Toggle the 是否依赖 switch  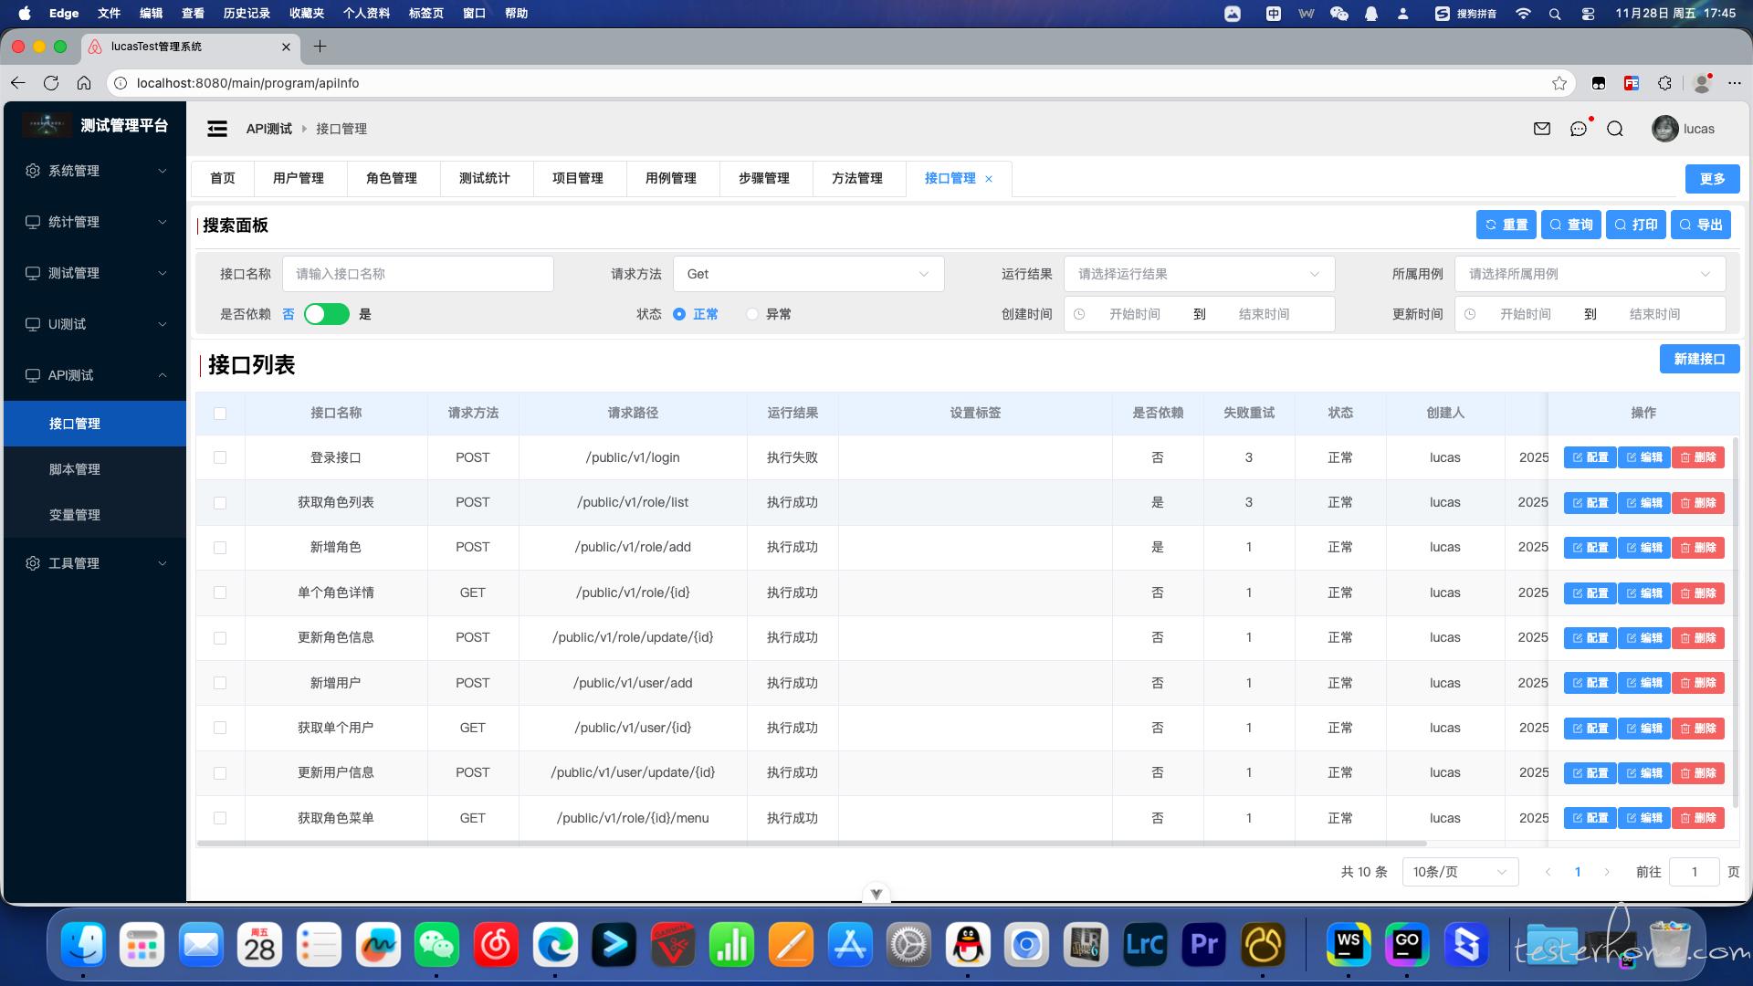[327, 314]
